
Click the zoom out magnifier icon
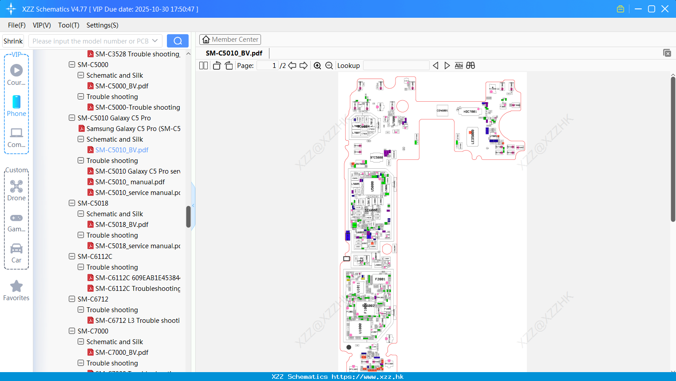coord(329,66)
